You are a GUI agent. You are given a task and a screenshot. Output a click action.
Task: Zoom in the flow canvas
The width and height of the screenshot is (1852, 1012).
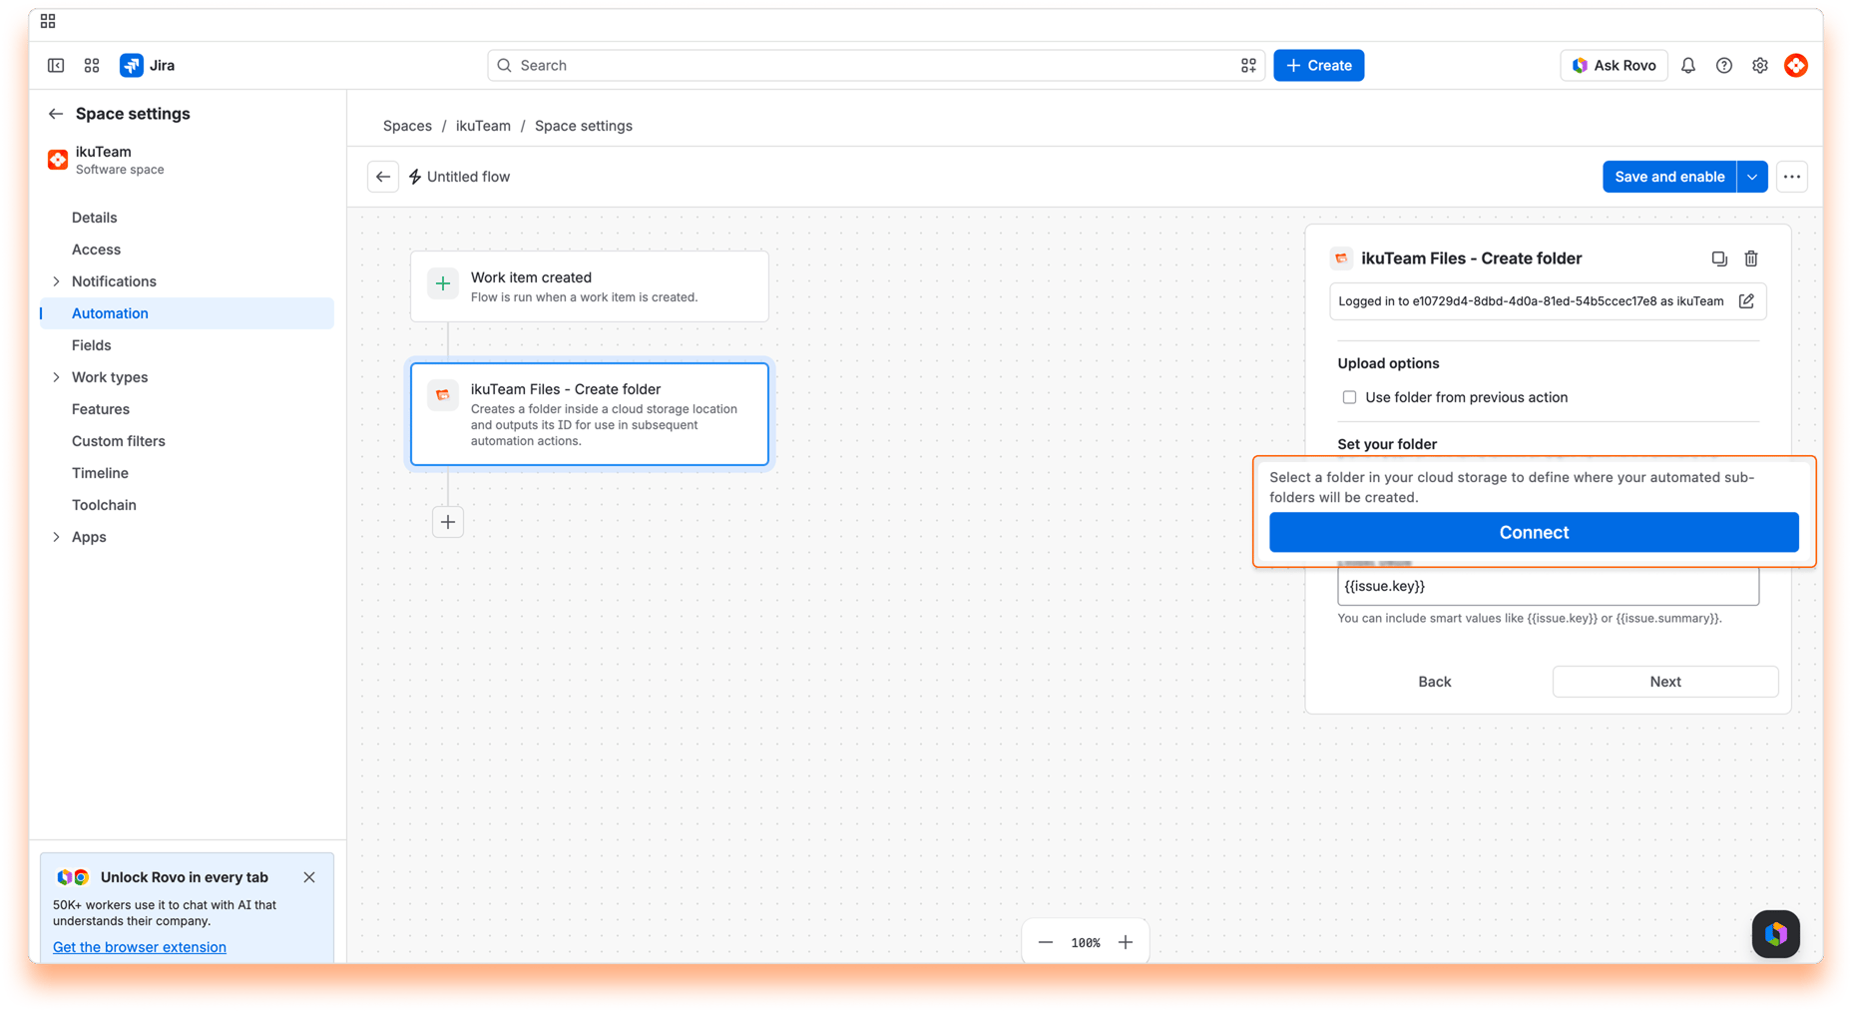(1126, 942)
